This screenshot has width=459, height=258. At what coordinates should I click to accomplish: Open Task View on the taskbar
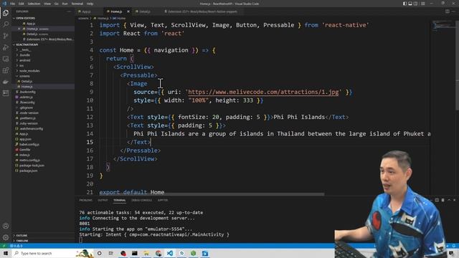pos(111,253)
